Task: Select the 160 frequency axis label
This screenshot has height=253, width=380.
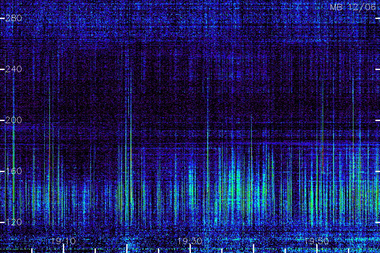Action: [x=14, y=171]
